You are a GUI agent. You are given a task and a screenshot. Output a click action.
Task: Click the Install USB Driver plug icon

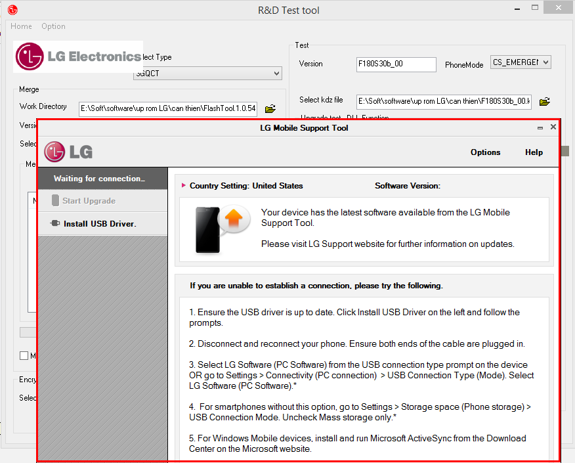point(55,223)
